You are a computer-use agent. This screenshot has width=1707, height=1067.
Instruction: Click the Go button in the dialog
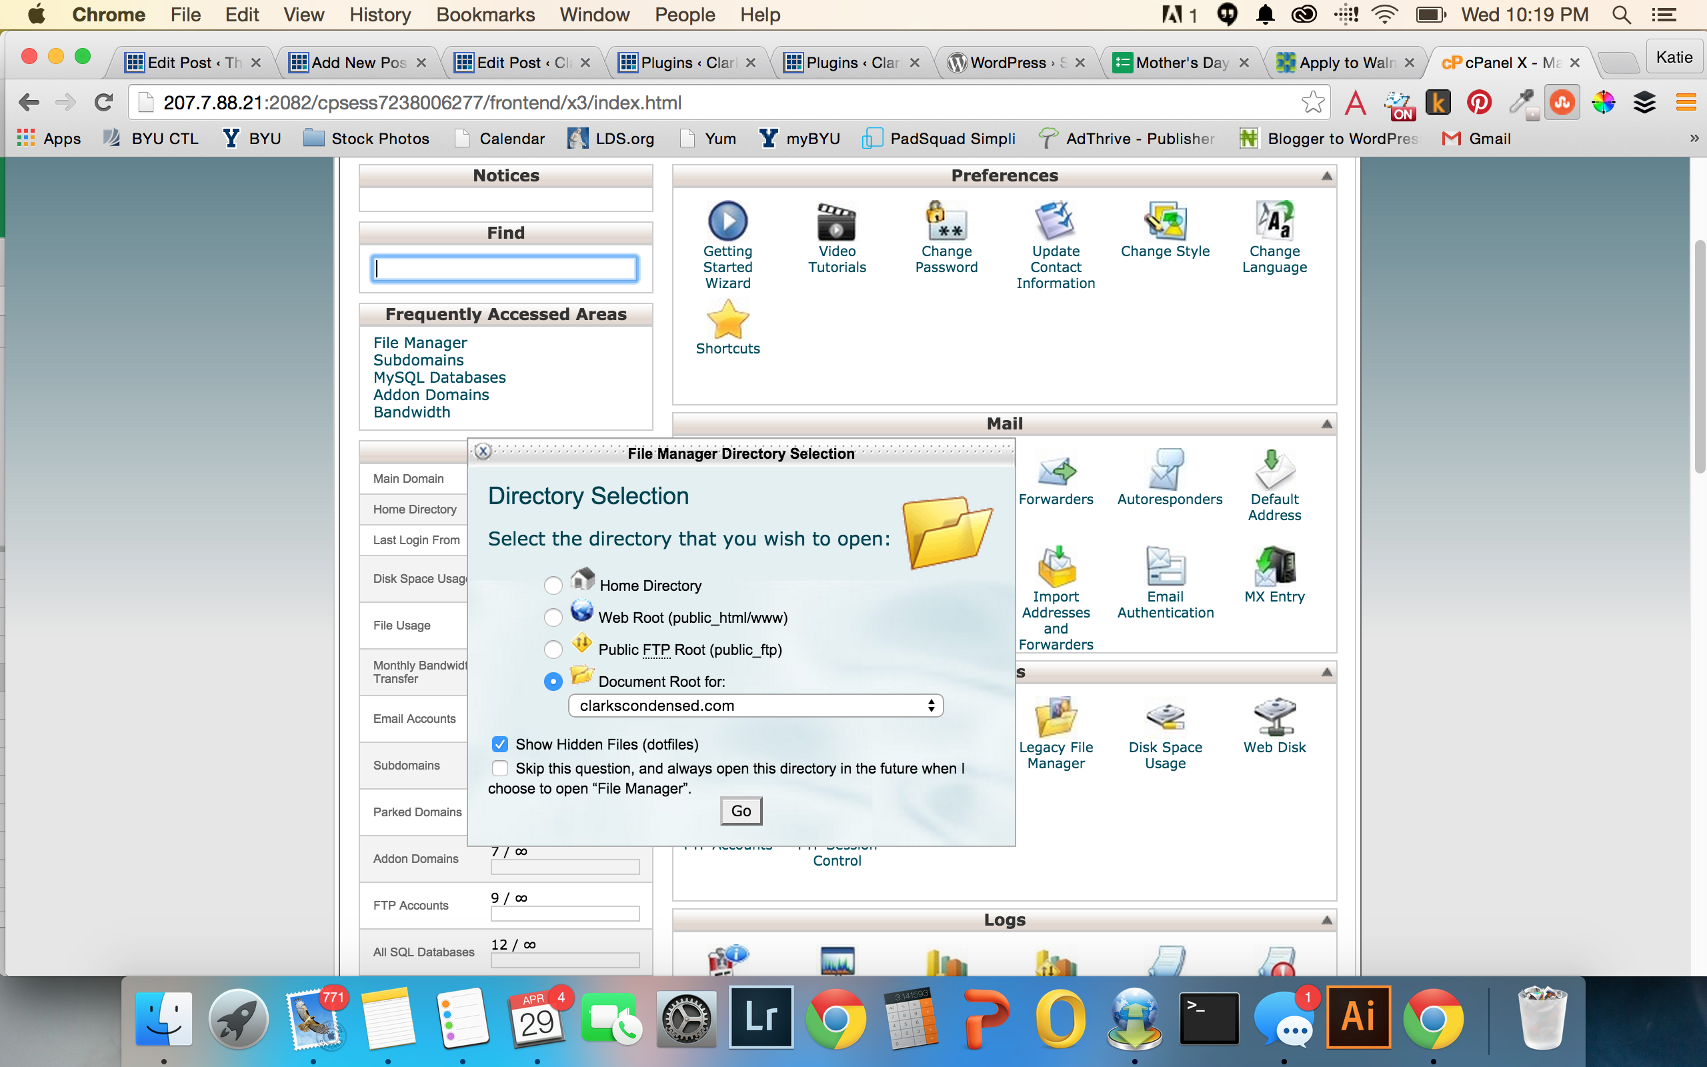pyautogui.click(x=741, y=811)
